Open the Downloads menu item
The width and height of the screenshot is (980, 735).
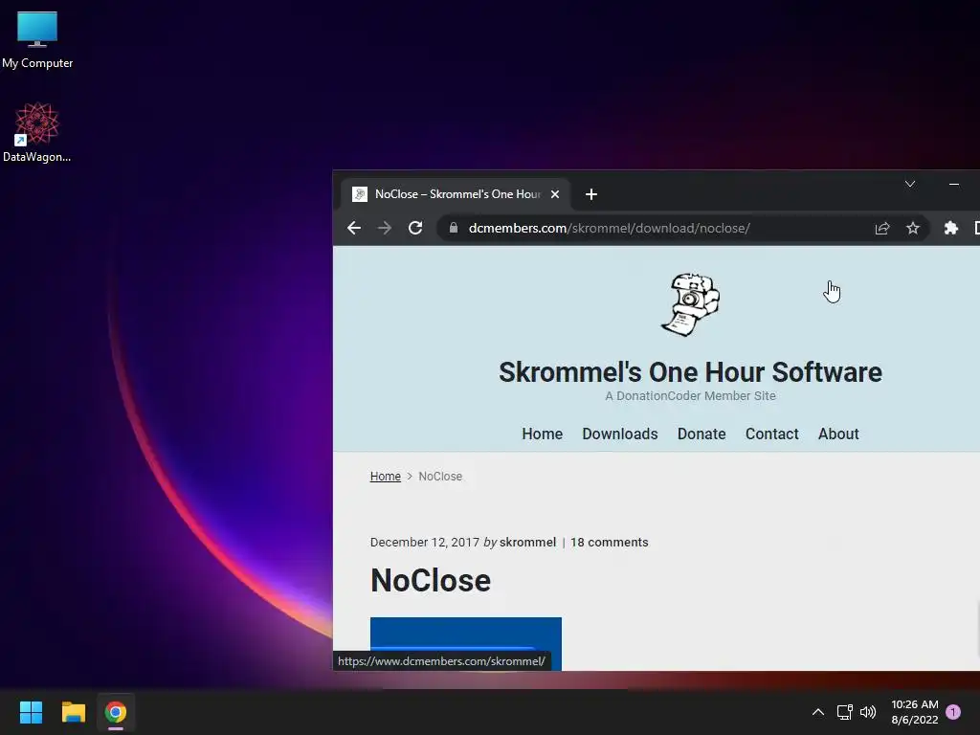tap(619, 434)
